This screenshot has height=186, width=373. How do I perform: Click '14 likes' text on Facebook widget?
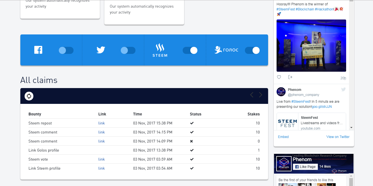(325, 167)
